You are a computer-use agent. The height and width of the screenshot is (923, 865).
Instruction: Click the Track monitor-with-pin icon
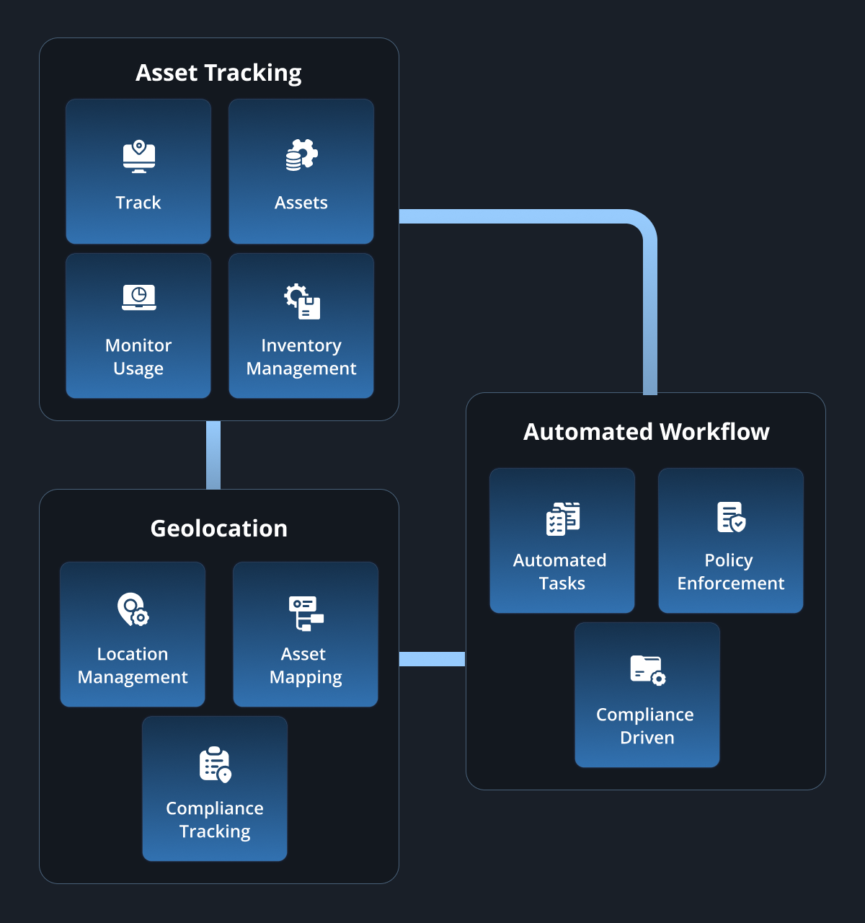[139, 156]
